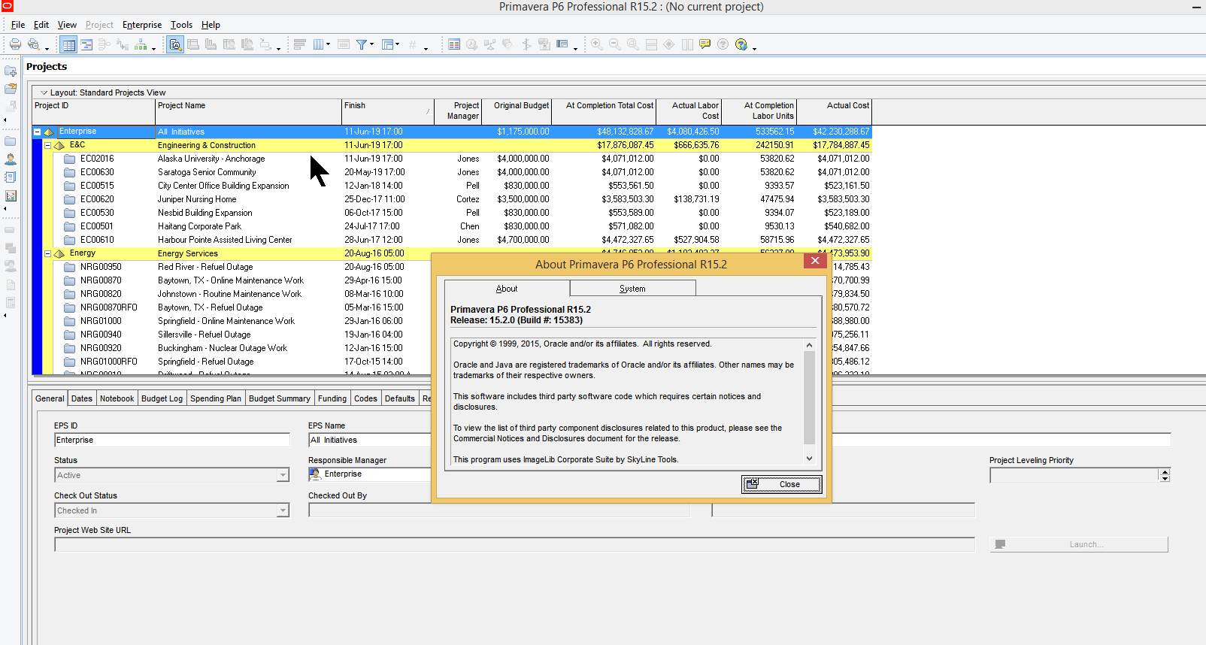Toggle the project details pane icon
This screenshot has width=1206, height=645.
175,44
